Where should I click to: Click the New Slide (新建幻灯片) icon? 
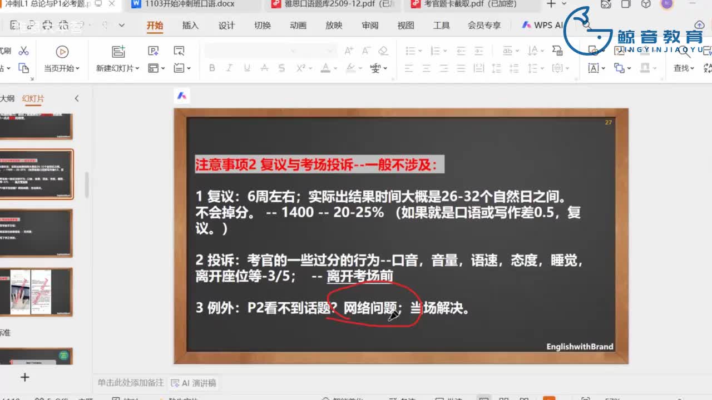point(118,52)
